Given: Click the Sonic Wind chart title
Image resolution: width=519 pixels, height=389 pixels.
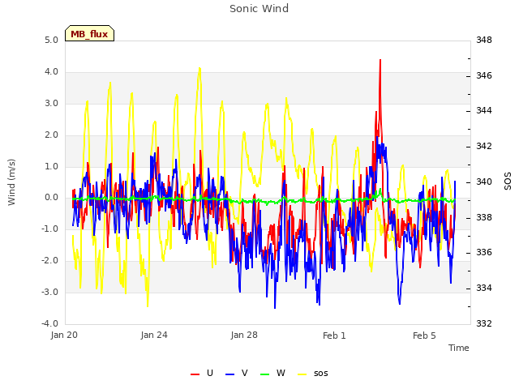Looking at the screenshot, I should (259, 9).
